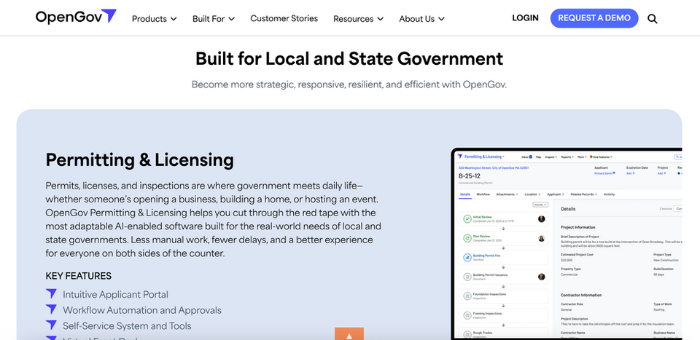Click the Foundation Inspections step title

[489, 294]
